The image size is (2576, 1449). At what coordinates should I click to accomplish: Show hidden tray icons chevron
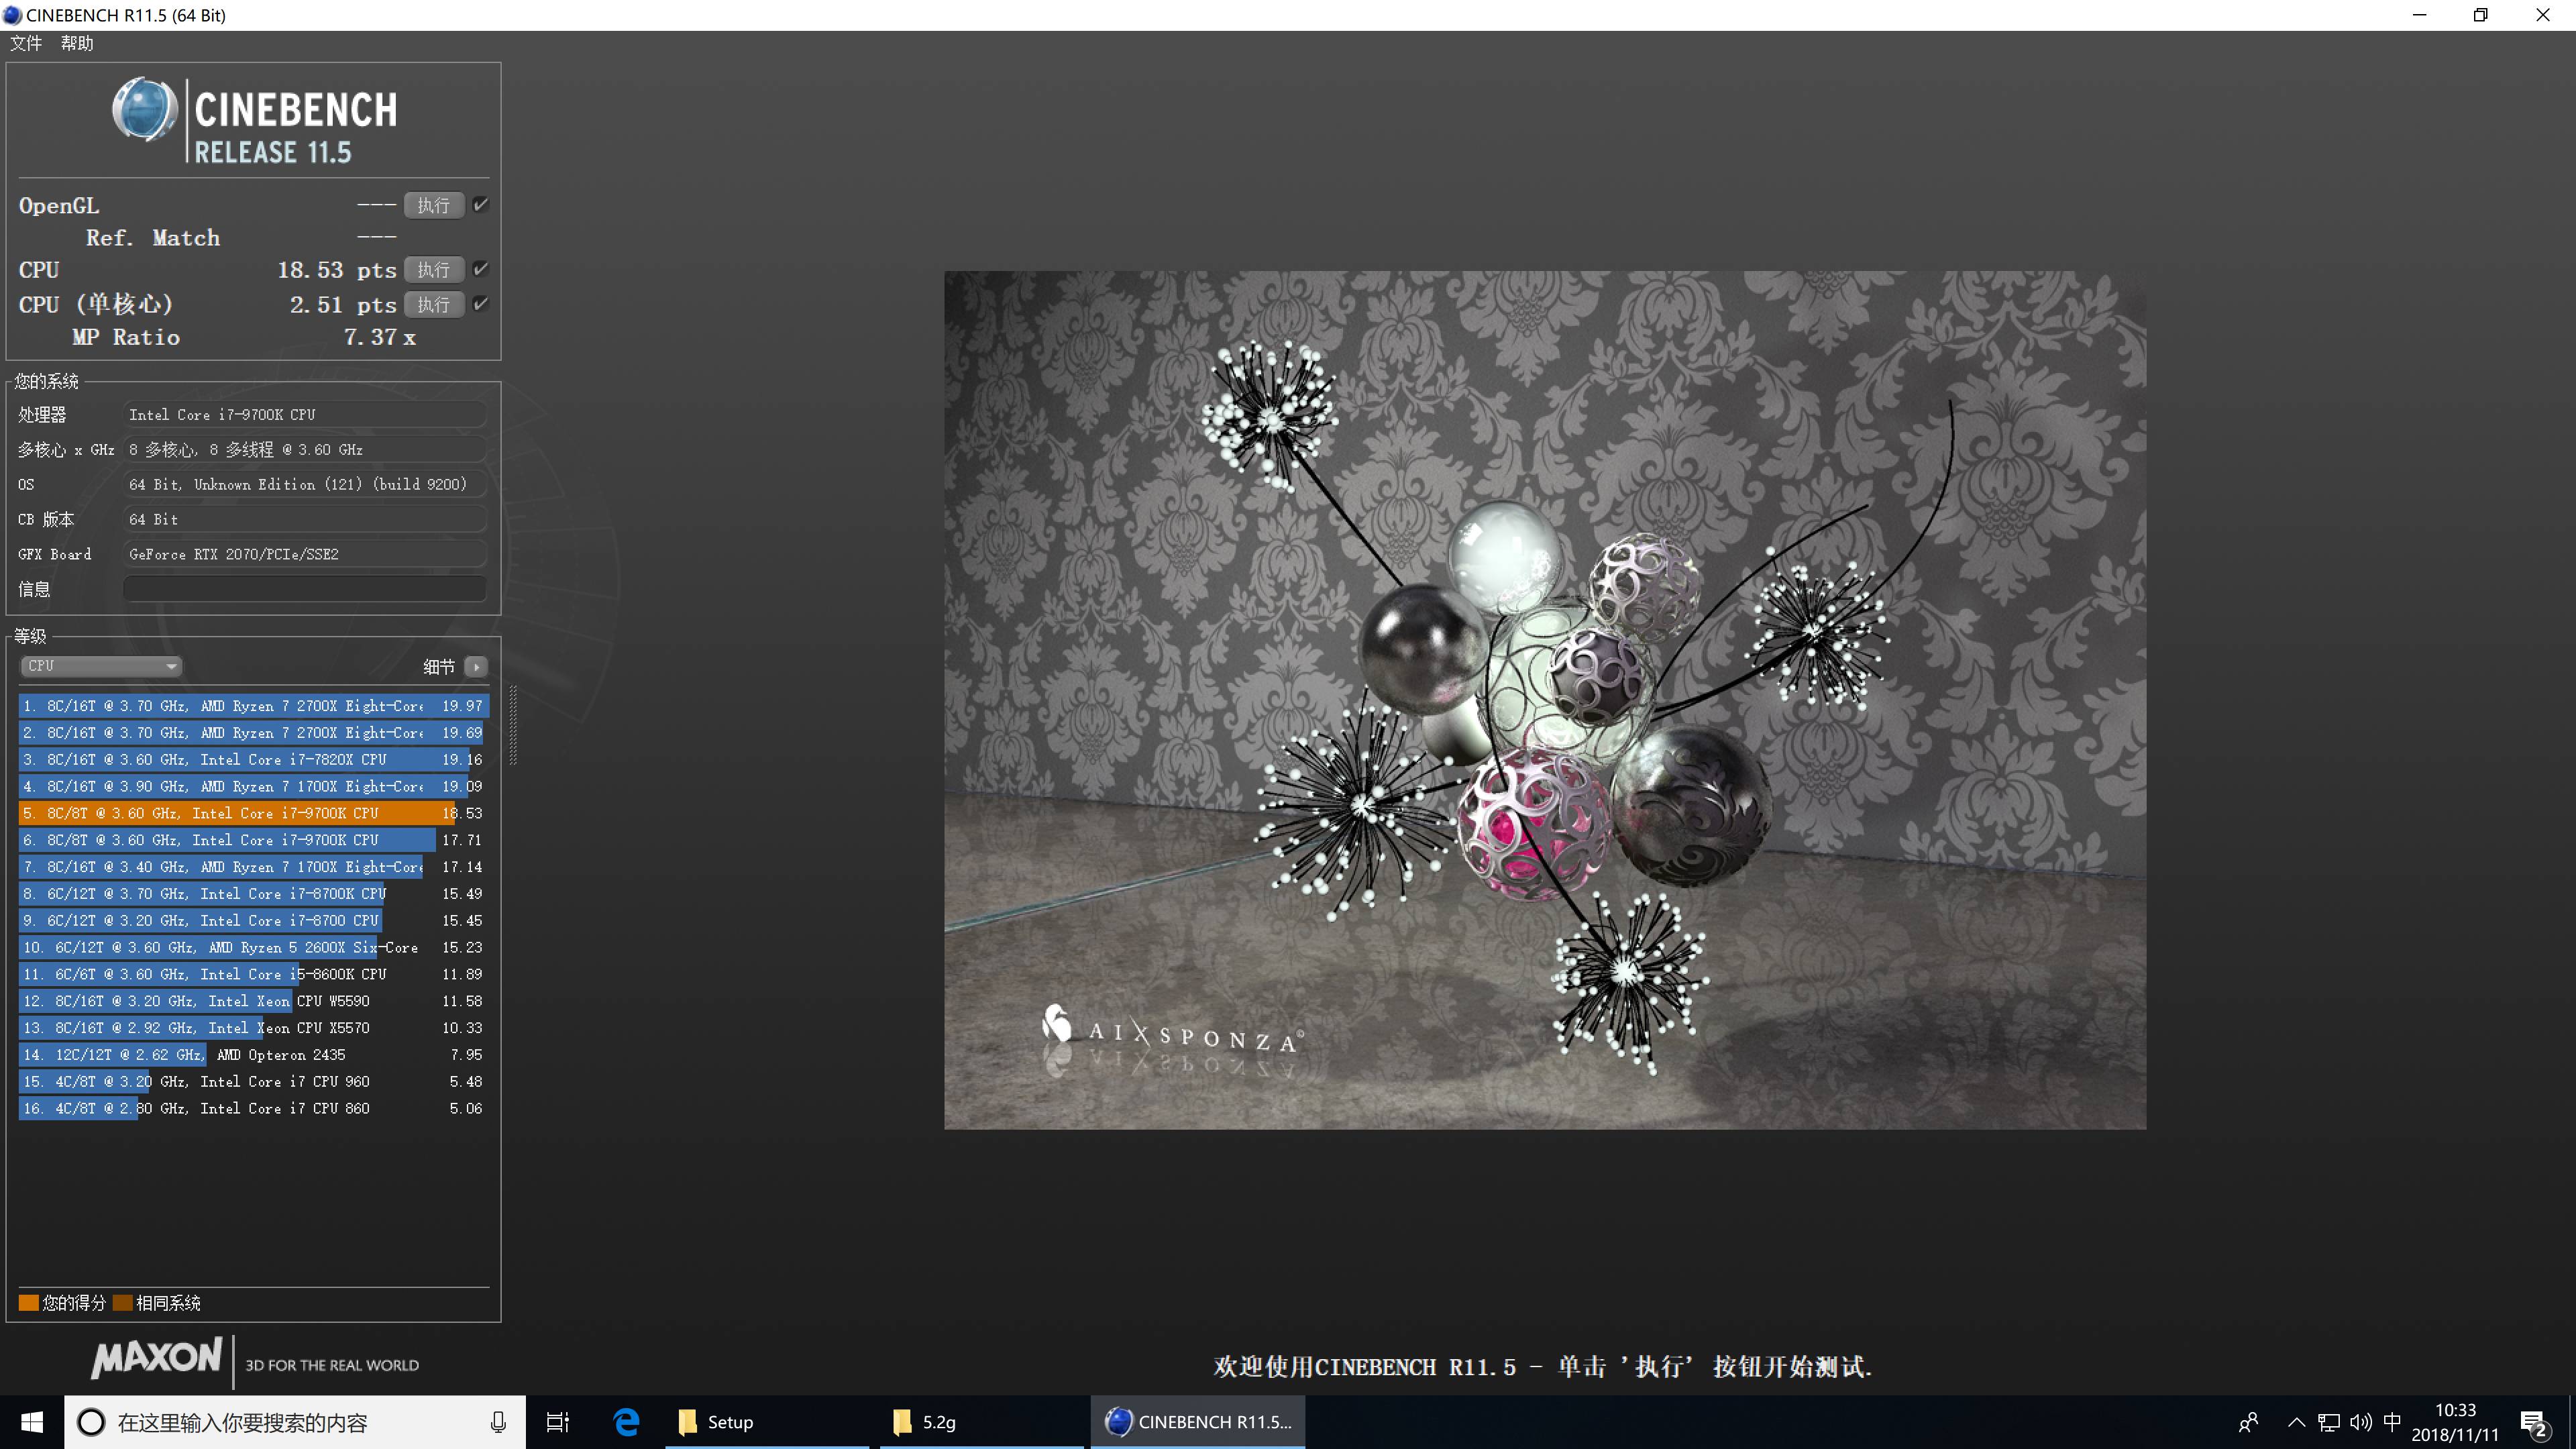[2296, 1422]
